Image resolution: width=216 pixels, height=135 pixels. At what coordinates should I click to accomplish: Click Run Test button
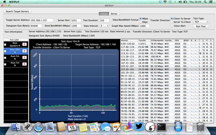tap(201, 26)
